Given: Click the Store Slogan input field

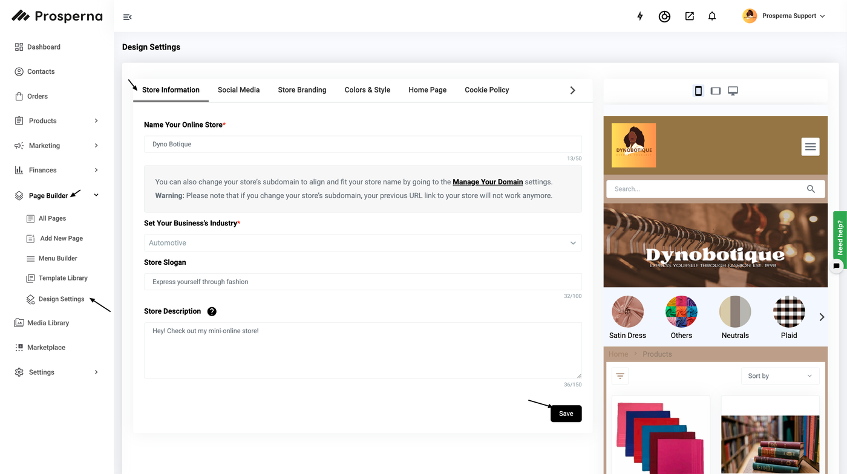Looking at the screenshot, I should tap(362, 282).
